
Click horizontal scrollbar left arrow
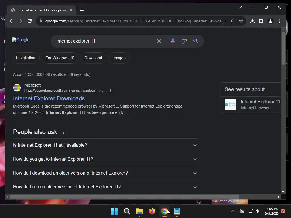click(x=7, y=197)
